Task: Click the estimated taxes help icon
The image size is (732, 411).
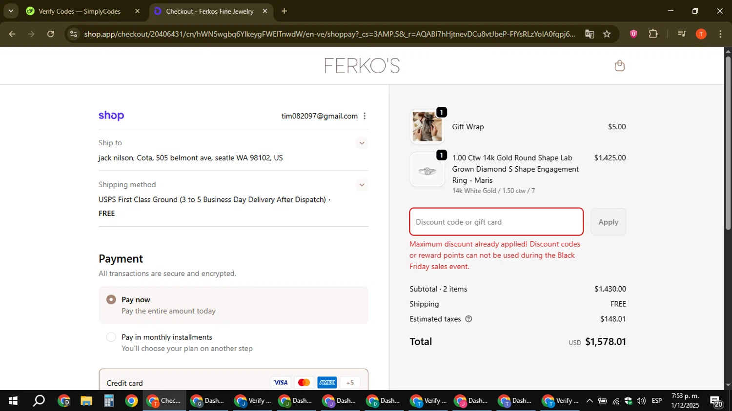Action: point(468,319)
